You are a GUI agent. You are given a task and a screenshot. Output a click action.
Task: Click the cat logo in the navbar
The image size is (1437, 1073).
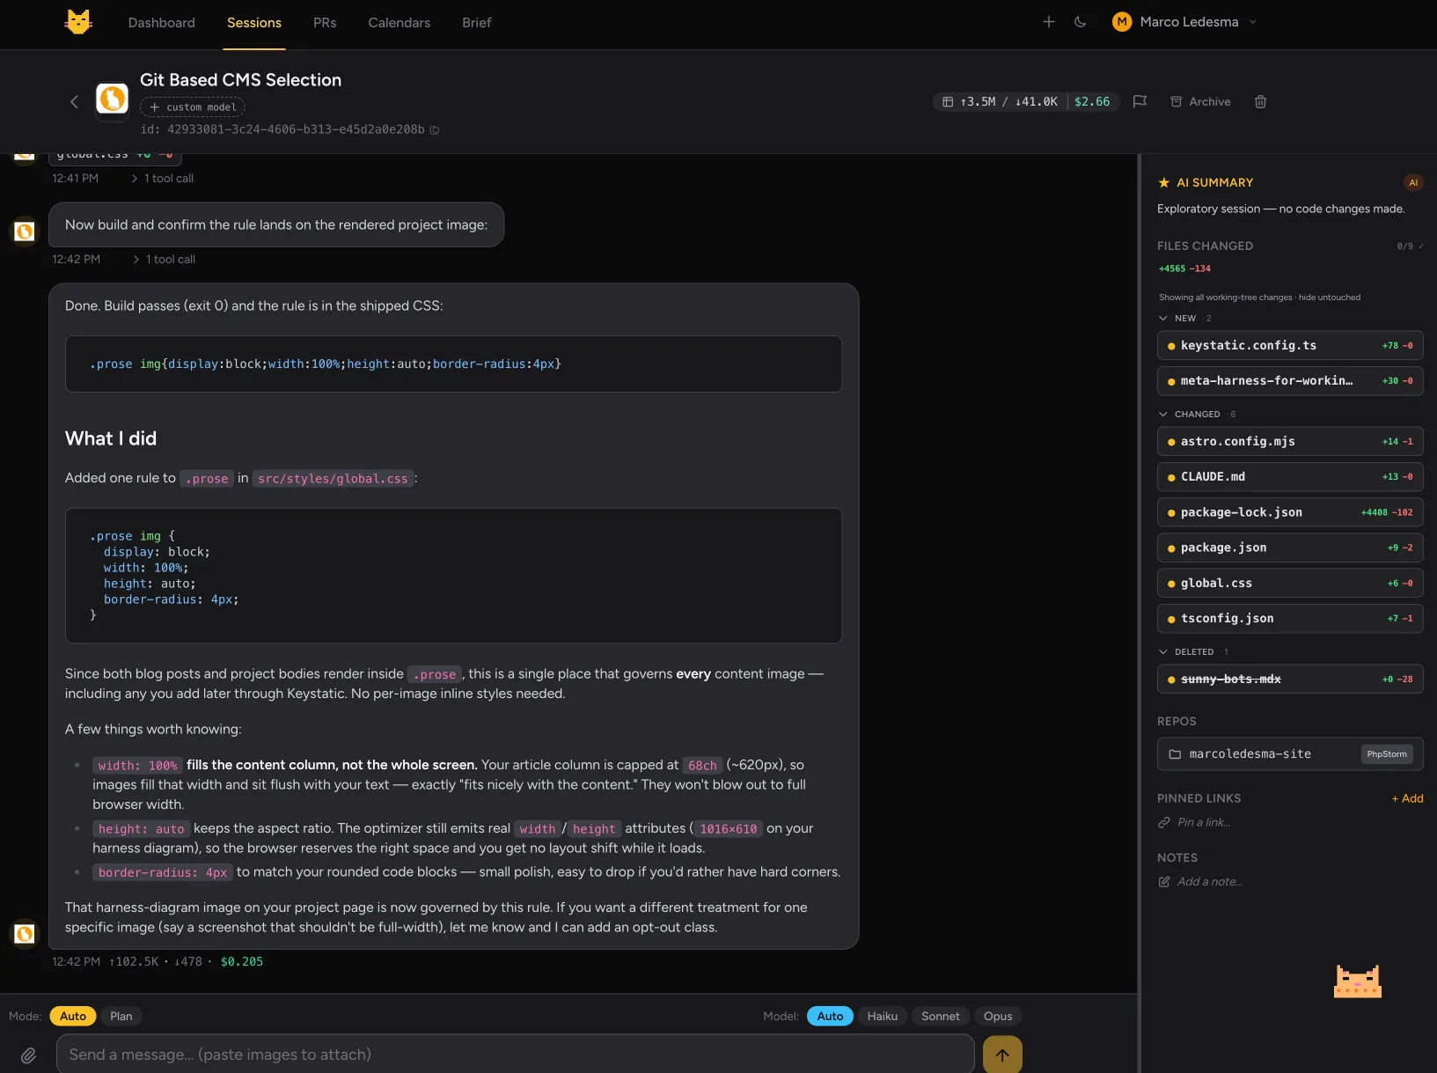click(x=78, y=22)
